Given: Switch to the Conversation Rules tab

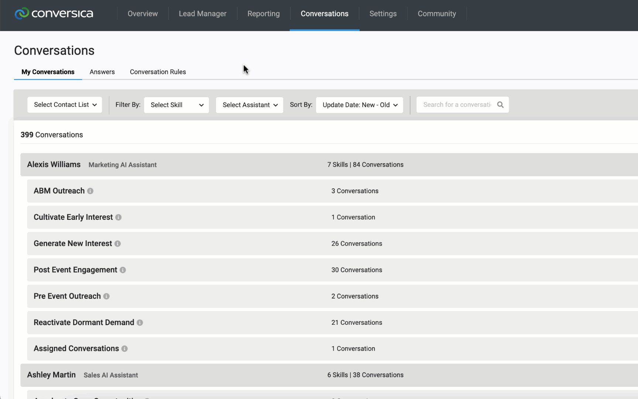Looking at the screenshot, I should point(158,72).
